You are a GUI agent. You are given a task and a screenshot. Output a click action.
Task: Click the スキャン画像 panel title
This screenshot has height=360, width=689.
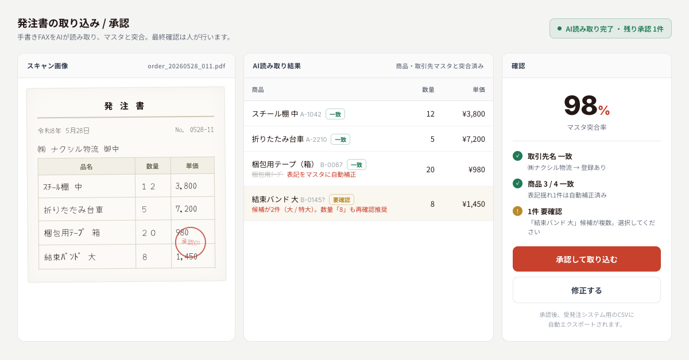[48, 66]
